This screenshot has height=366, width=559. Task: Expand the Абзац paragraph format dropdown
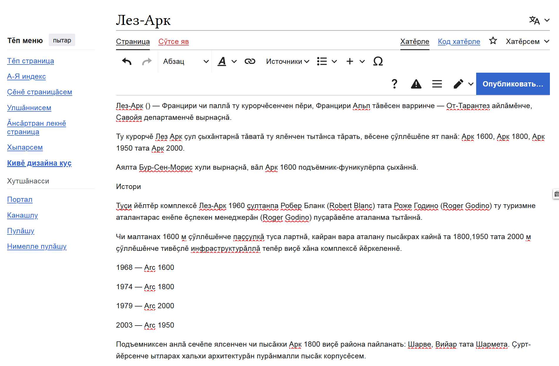pyautogui.click(x=186, y=62)
